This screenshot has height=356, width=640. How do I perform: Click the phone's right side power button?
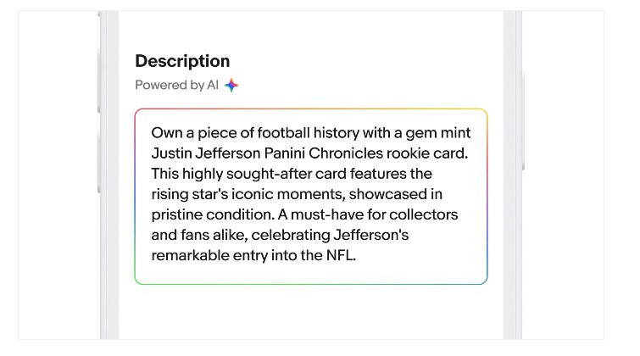[523, 120]
